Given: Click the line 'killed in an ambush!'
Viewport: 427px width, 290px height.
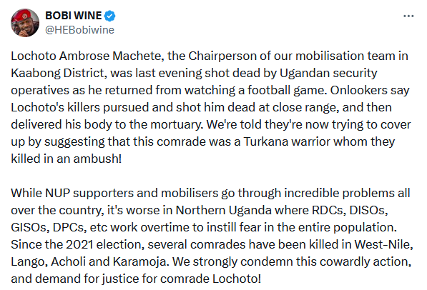Looking at the screenshot, I should [67, 159].
